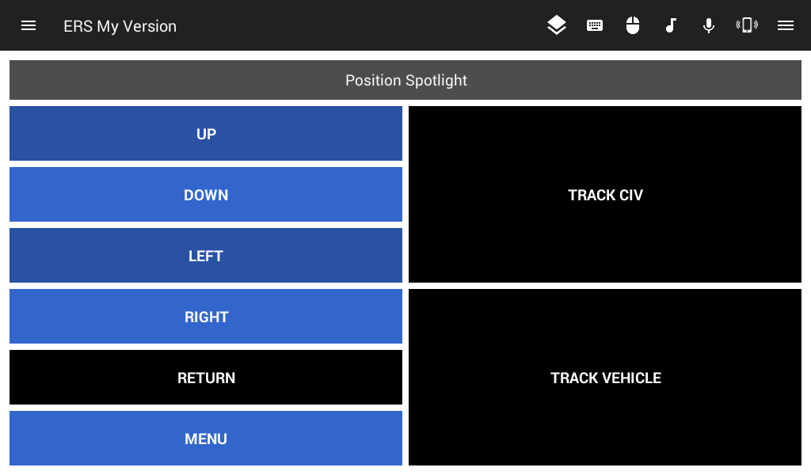Open the left navigation drawer hamburger
Viewport: 811px width, 475px height.
click(29, 25)
